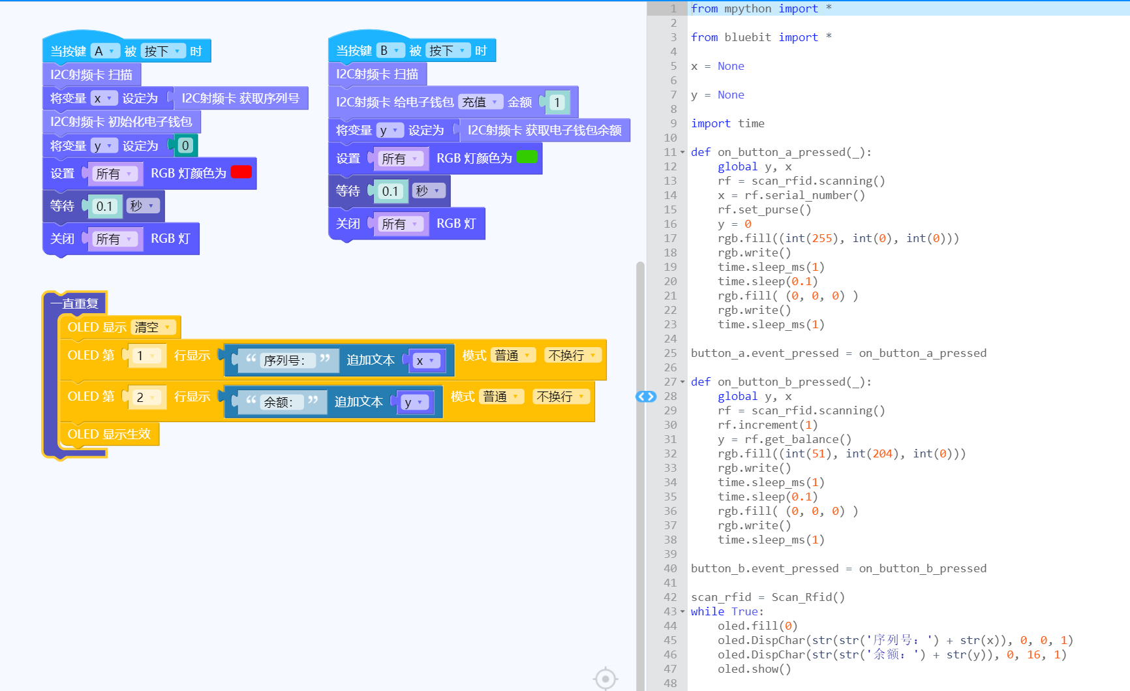The height and width of the screenshot is (691, 1130).
Task: Collapse the while True loop at line 43
Action: point(682,612)
